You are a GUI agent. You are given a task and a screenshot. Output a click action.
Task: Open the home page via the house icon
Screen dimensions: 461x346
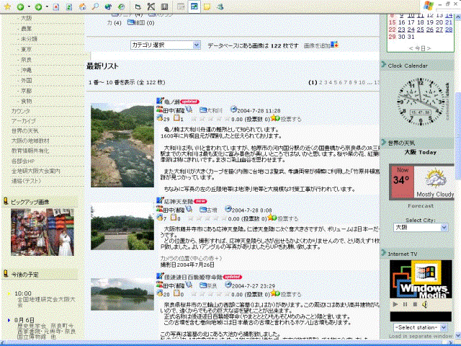click(x=82, y=6)
